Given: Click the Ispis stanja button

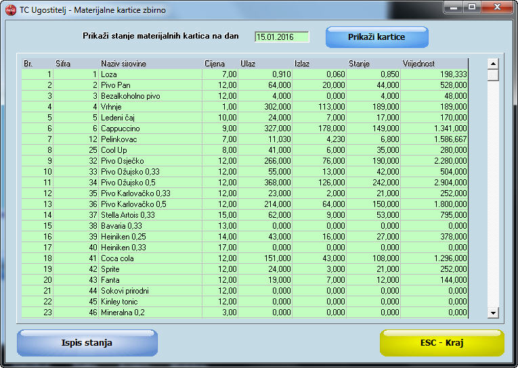Looking at the screenshot, I should point(87,343).
